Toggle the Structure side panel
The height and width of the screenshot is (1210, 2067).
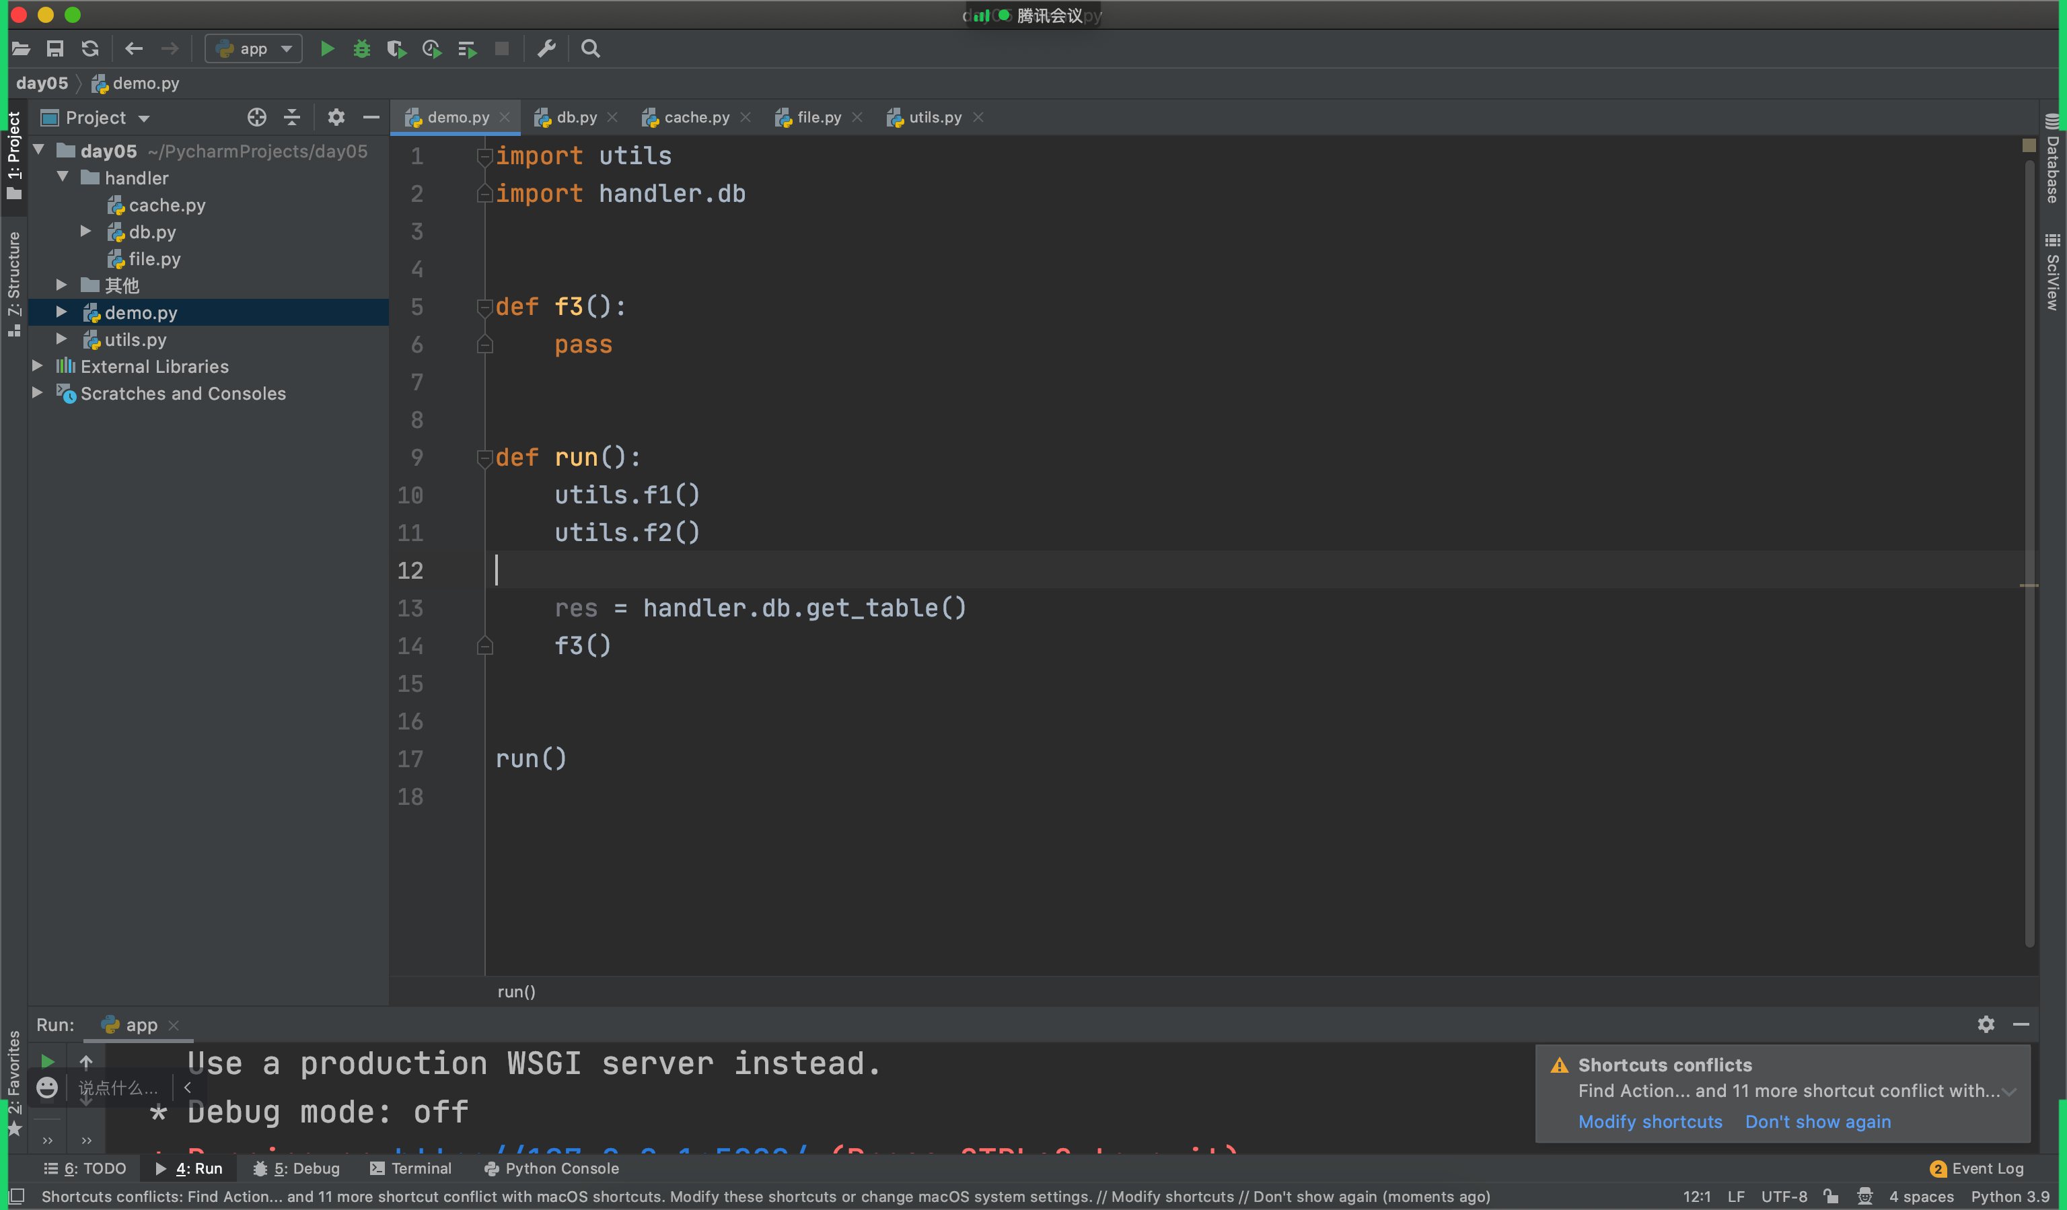coord(14,283)
